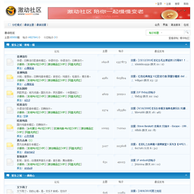Click the magnifier search button
Image resolution: width=194 pixels, height=194 pixels.
click(x=187, y=32)
